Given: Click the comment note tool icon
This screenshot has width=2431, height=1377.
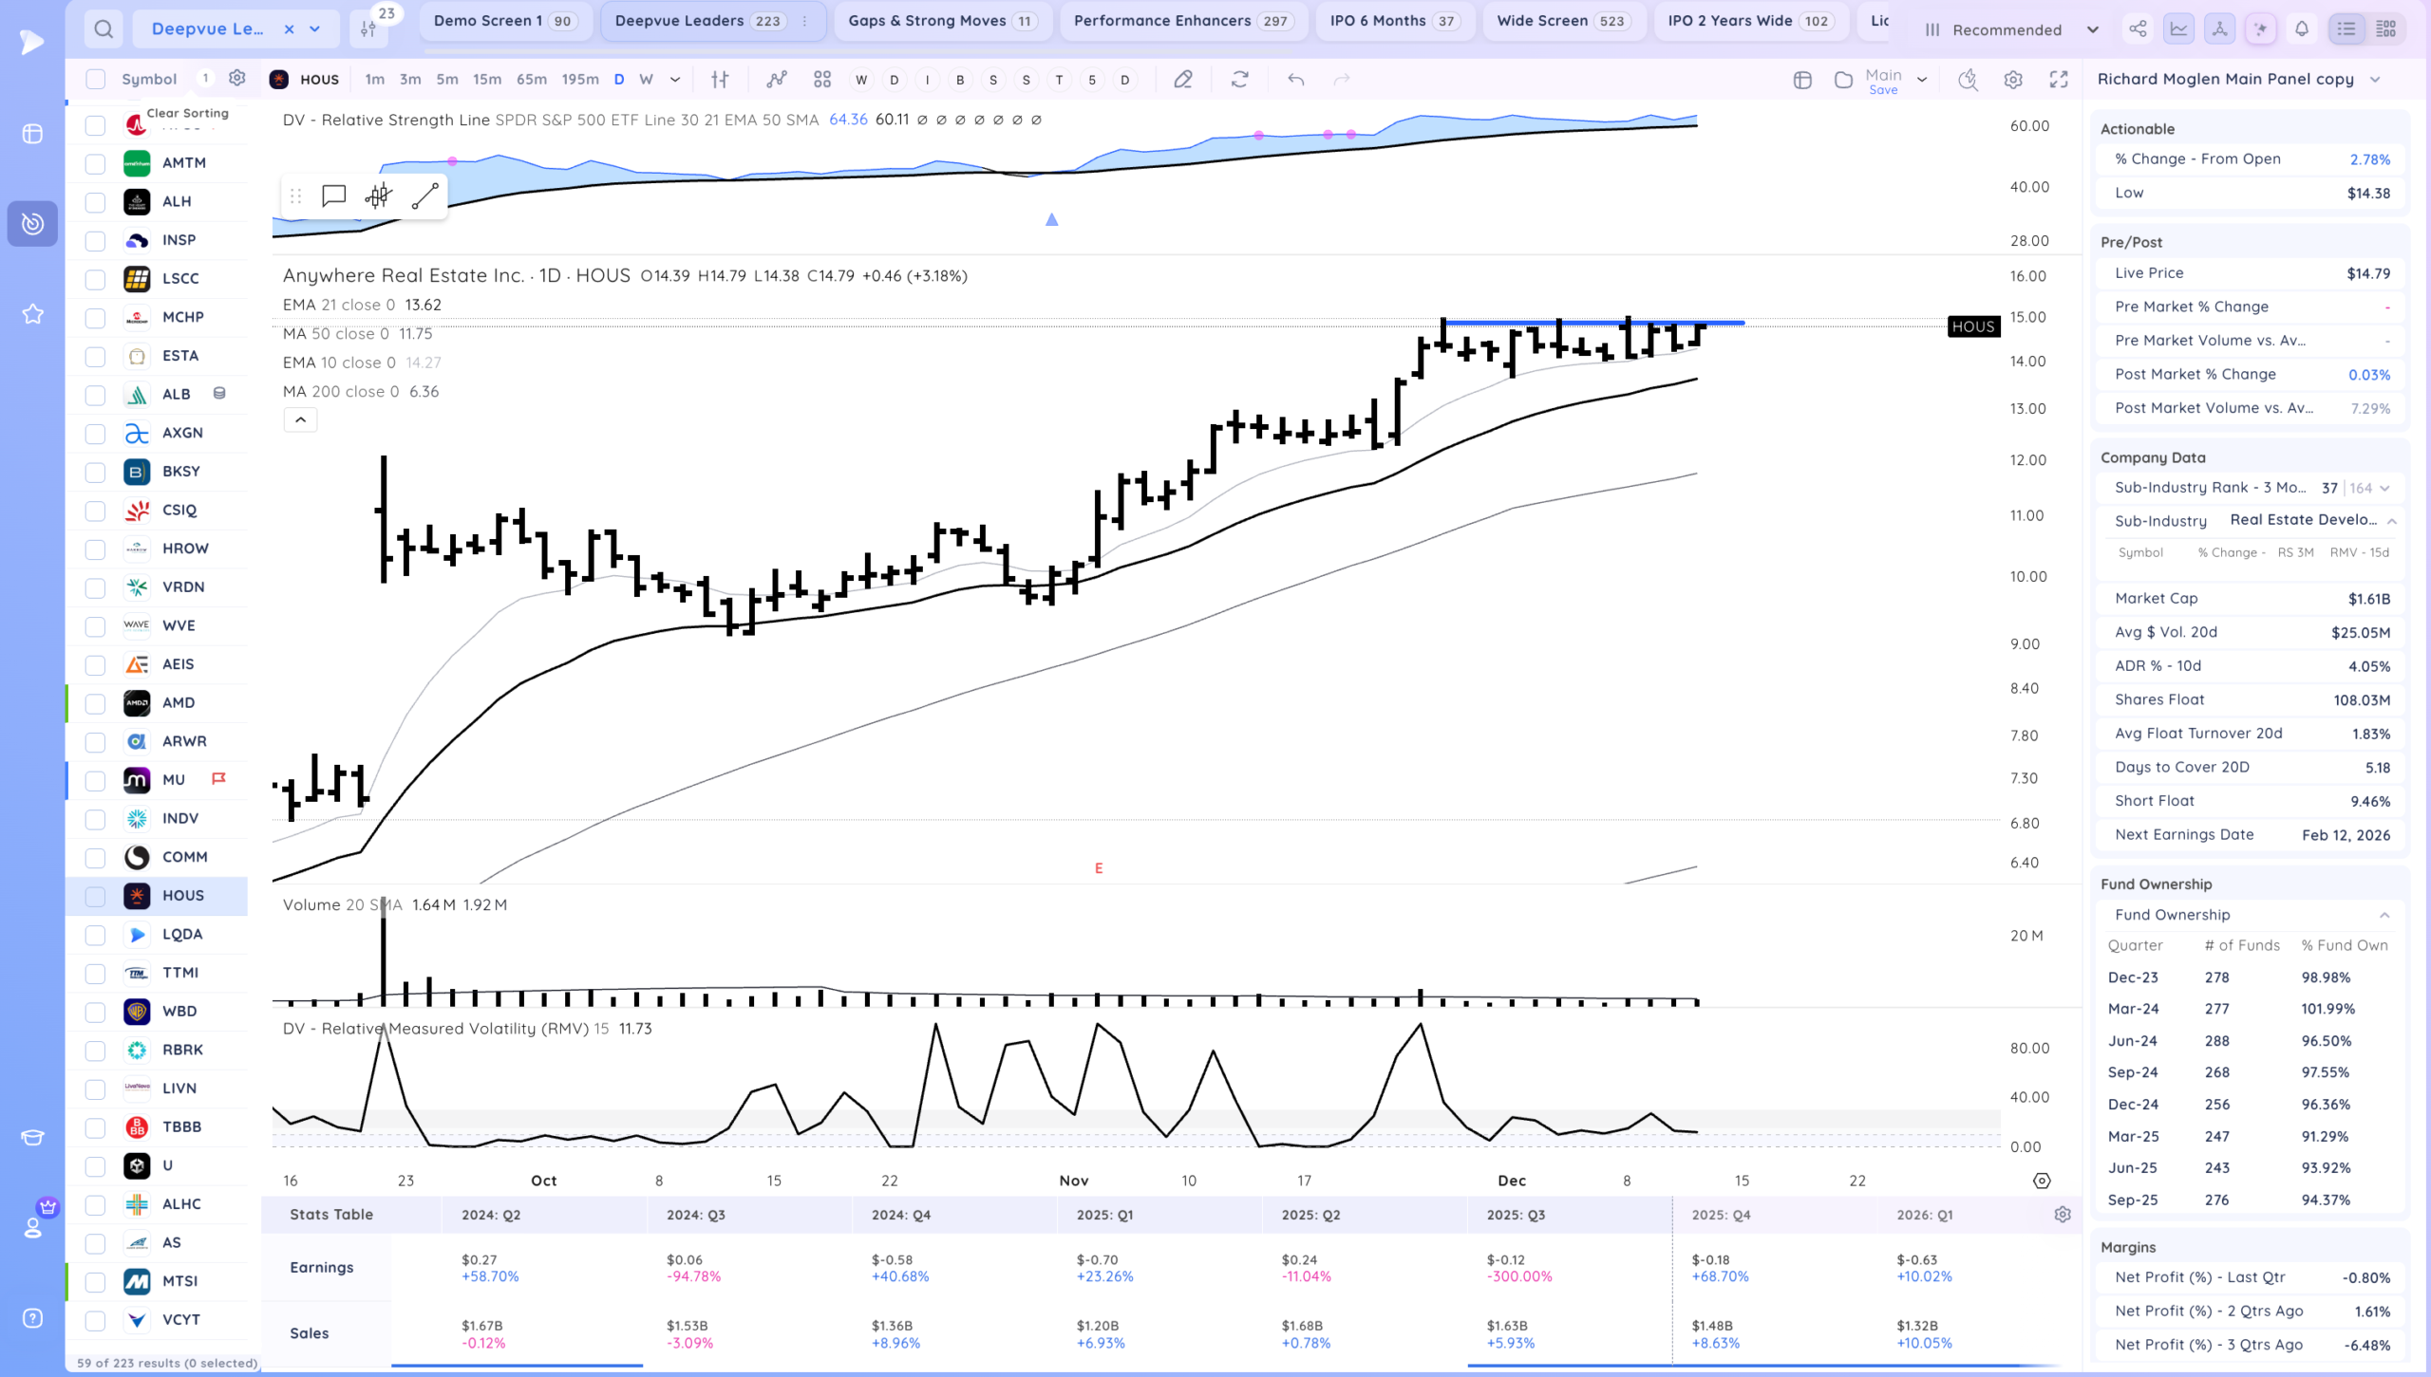Looking at the screenshot, I should point(333,196).
